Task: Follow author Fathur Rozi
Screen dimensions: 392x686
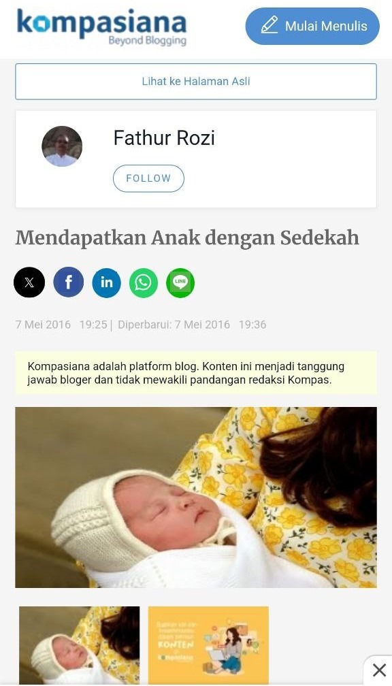Action: (x=149, y=178)
